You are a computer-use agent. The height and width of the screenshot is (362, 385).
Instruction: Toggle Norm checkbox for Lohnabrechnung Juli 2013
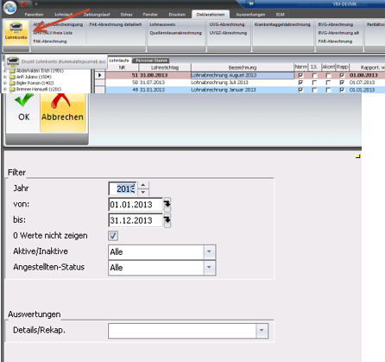click(x=300, y=83)
